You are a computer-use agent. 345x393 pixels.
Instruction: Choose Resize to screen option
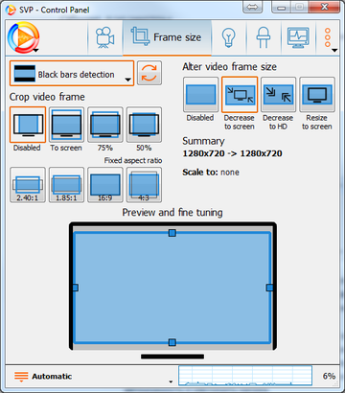pyautogui.click(x=317, y=95)
